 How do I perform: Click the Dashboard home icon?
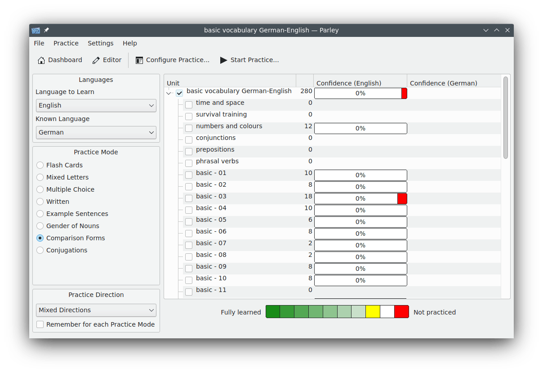(41, 60)
